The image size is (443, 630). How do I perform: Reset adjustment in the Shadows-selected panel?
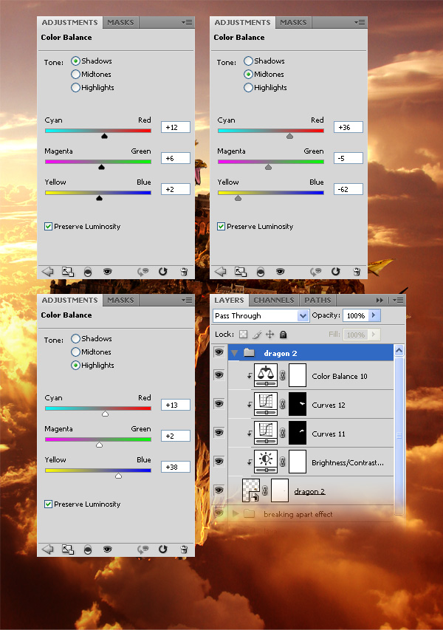coord(162,272)
